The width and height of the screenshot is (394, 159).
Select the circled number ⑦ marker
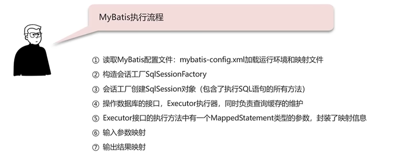pos(95,147)
